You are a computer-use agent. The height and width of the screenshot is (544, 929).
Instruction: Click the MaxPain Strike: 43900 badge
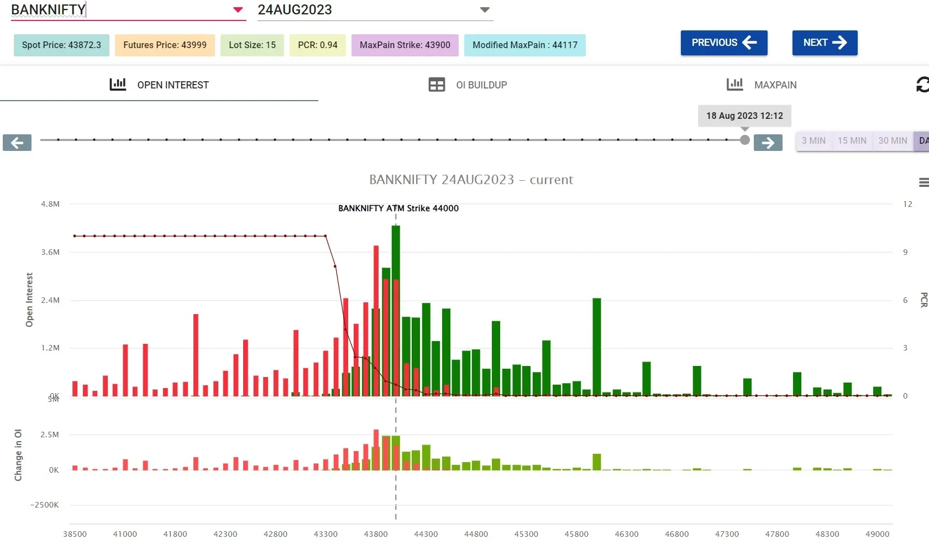[405, 45]
